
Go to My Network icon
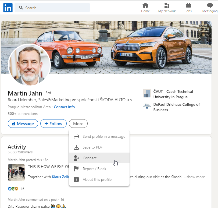167,6
